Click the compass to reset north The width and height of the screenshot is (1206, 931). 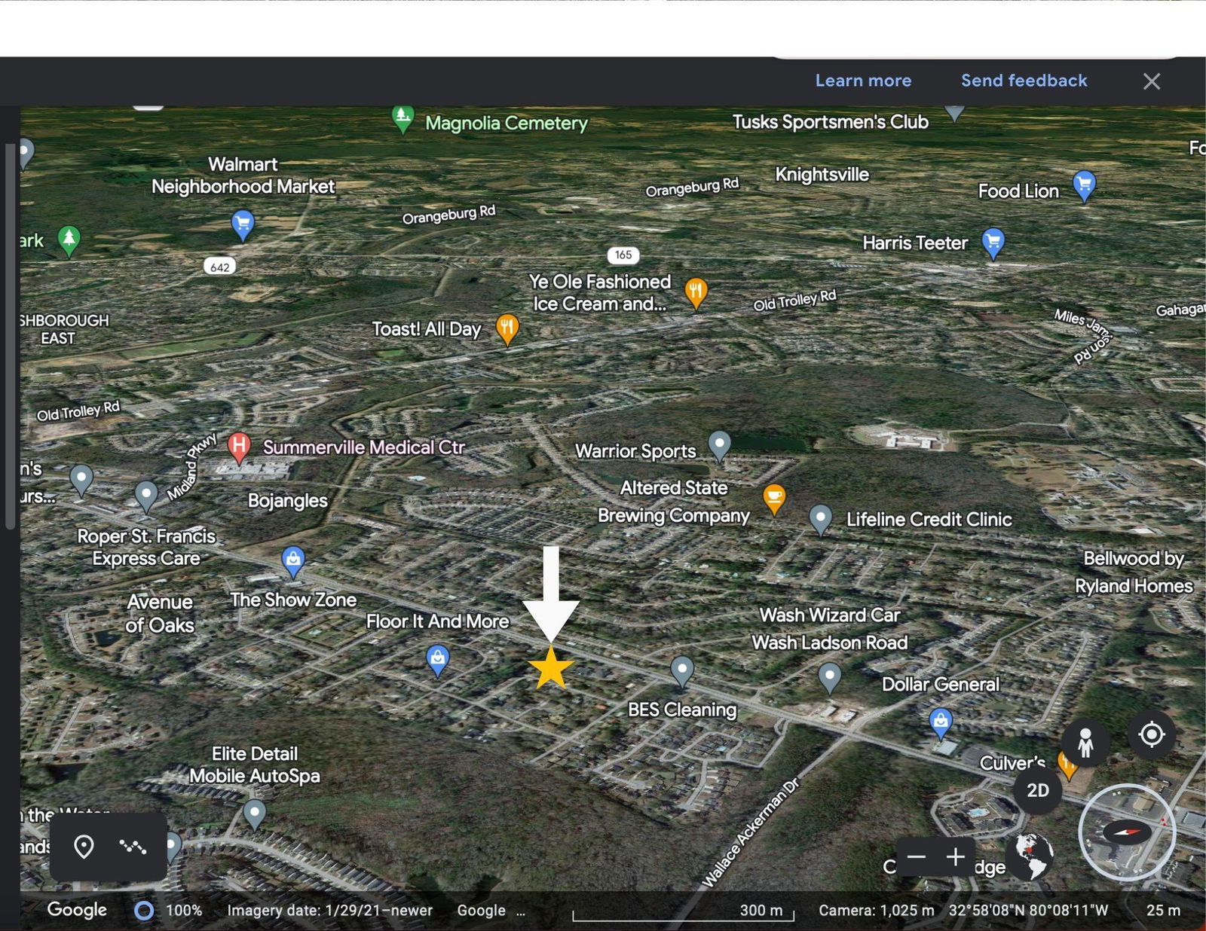[x=1127, y=832]
